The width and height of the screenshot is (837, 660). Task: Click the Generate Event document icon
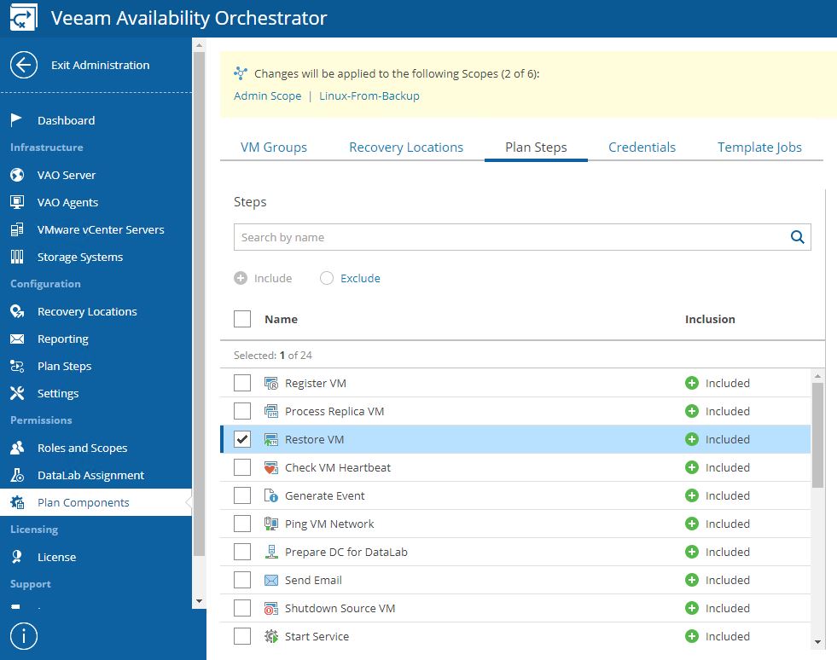(271, 495)
